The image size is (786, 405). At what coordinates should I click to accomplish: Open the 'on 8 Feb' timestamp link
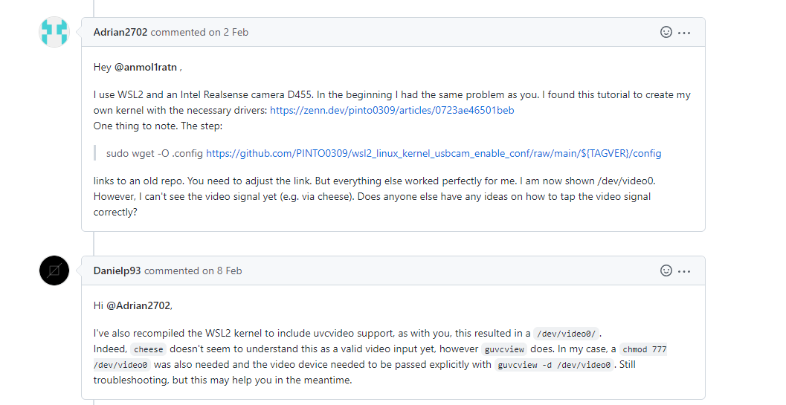tap(222, 270)
